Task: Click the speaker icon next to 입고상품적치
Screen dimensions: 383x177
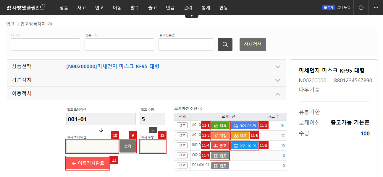Action: click(x=49, y=24)
